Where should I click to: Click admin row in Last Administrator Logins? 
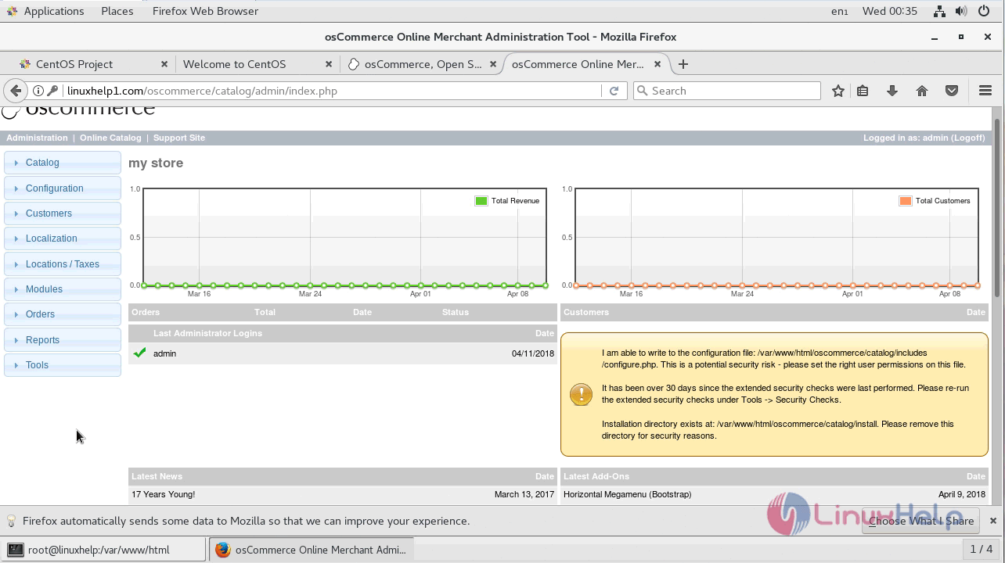(342, 353)
